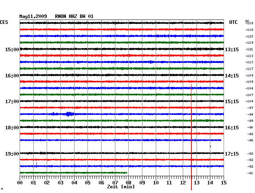Select the 10 minute axis tick label
255x193 pixels.
156,182
